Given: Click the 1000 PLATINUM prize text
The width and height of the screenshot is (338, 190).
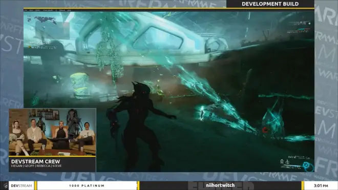Looking at the screenshot, I should (87, 186).
